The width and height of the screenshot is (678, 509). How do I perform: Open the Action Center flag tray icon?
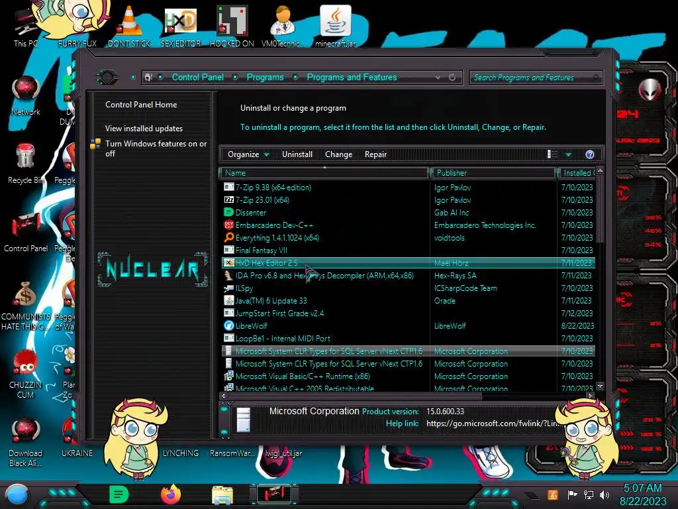click(572, 494)
